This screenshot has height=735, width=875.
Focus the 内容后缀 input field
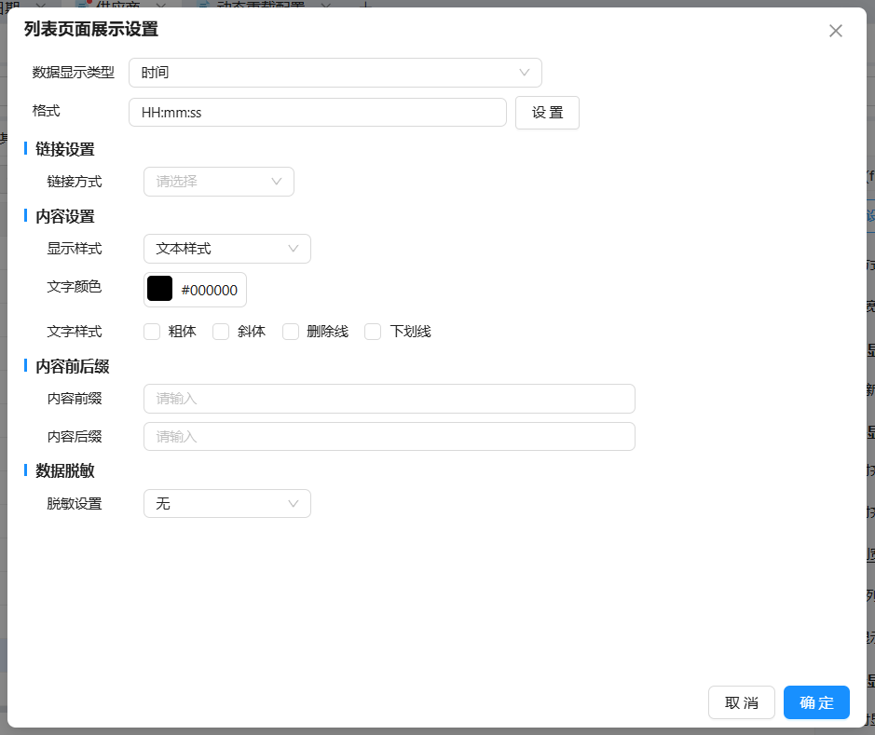click(x=389, y=437)
